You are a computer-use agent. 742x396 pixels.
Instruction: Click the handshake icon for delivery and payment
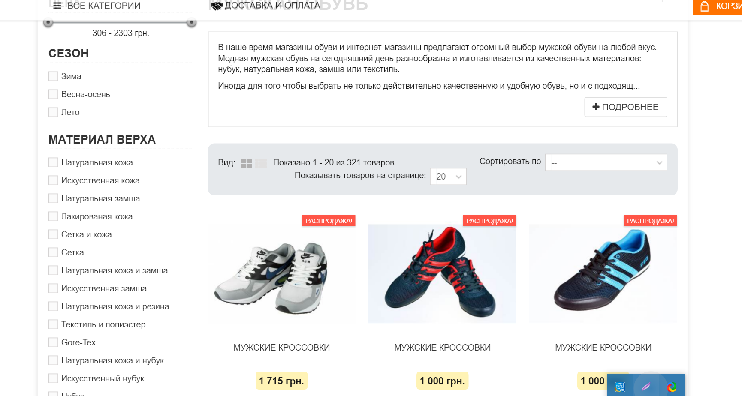(x=217, y=6)
